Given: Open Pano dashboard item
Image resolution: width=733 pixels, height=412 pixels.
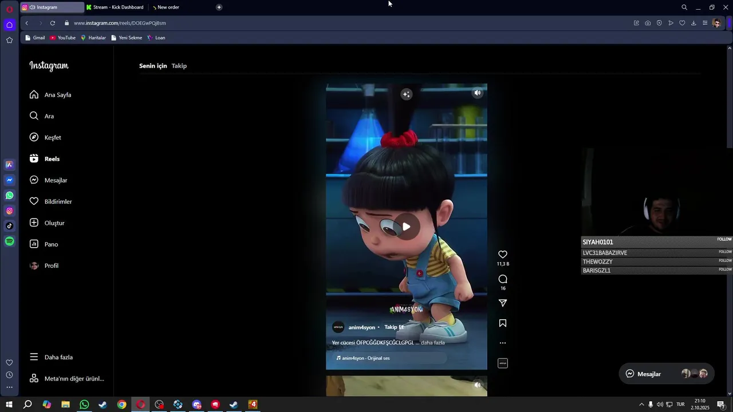Looking at the screenshot, I should coord(44,244).
